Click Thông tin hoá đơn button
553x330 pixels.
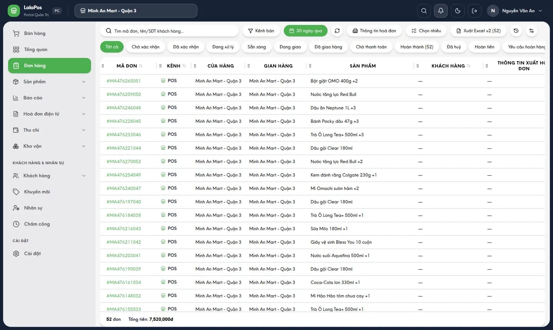coord(374,31)
